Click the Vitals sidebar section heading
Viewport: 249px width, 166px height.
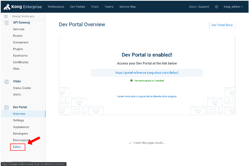(x=17, y=81)
